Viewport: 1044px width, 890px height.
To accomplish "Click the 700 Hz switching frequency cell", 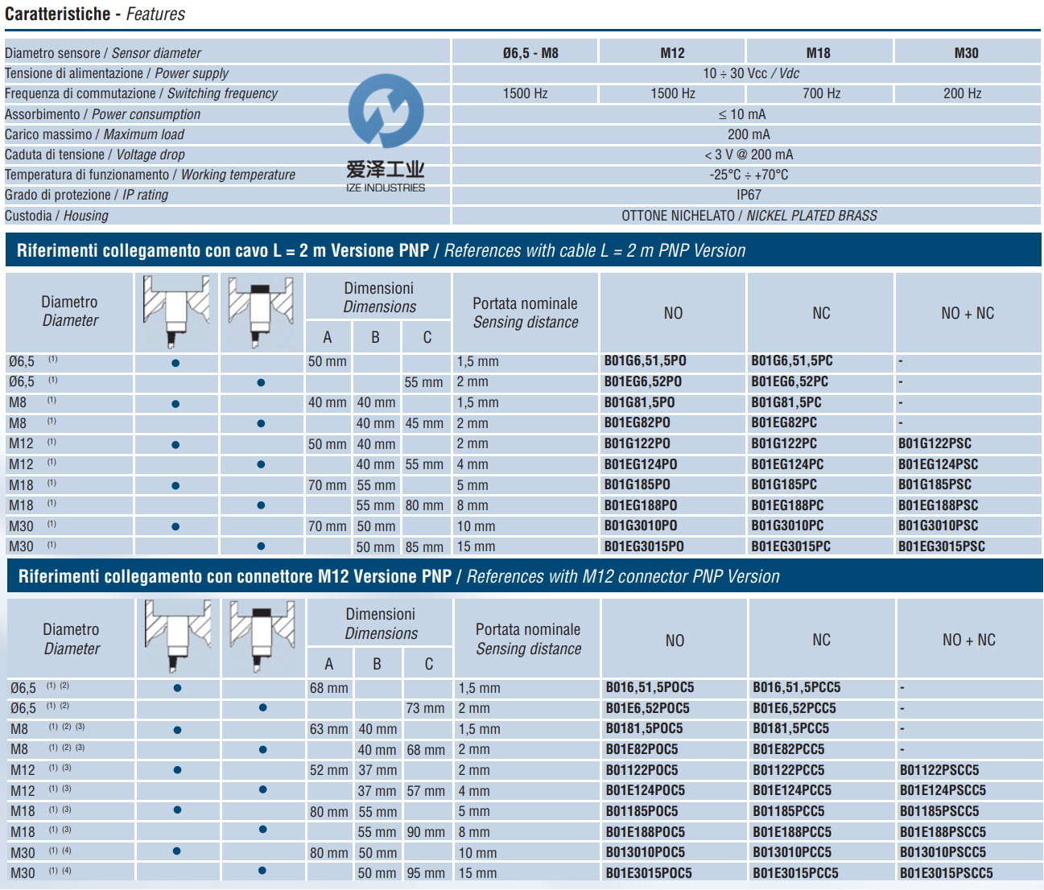I will pos(821,93).
